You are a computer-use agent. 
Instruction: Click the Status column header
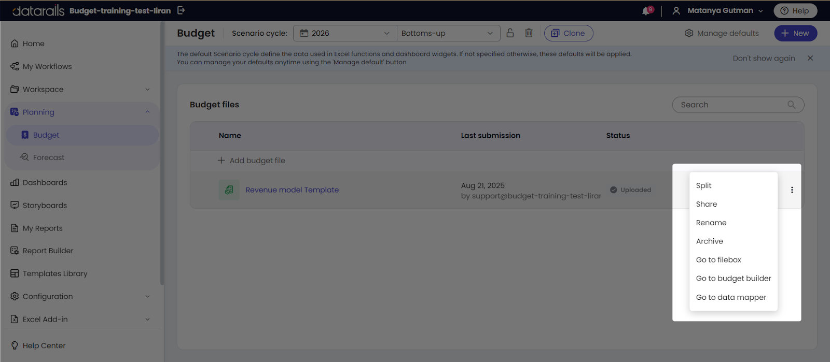click(618, 136)
